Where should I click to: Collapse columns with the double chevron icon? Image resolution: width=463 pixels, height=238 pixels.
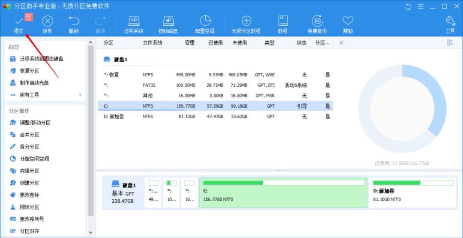click(341, 43)
